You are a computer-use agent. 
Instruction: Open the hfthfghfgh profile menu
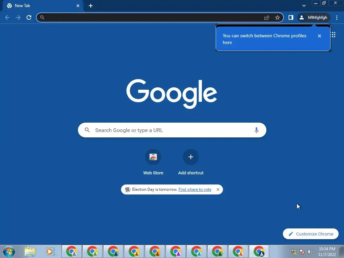tap(314, 17)
